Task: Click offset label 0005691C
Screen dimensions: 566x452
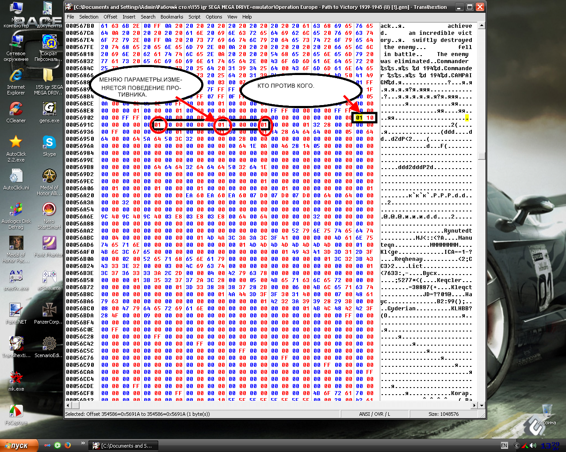Action: coord(80,125)
